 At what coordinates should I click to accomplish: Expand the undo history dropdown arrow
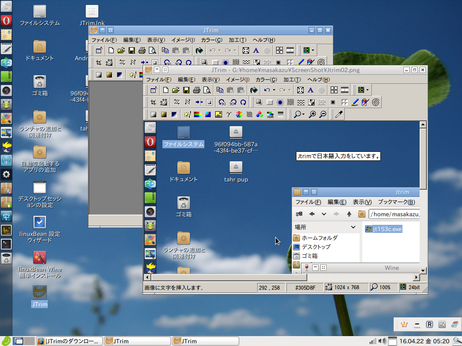(x=273, y=89)
